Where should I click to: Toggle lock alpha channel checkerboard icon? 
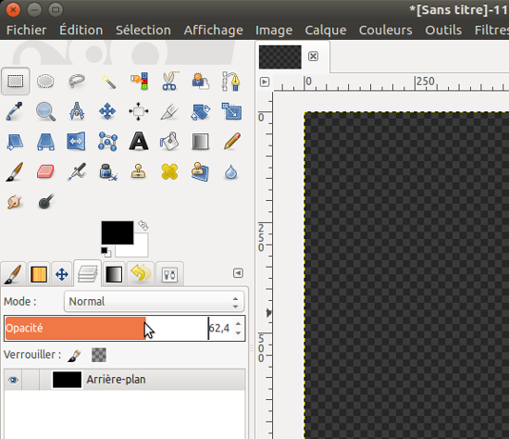[99, 355]
